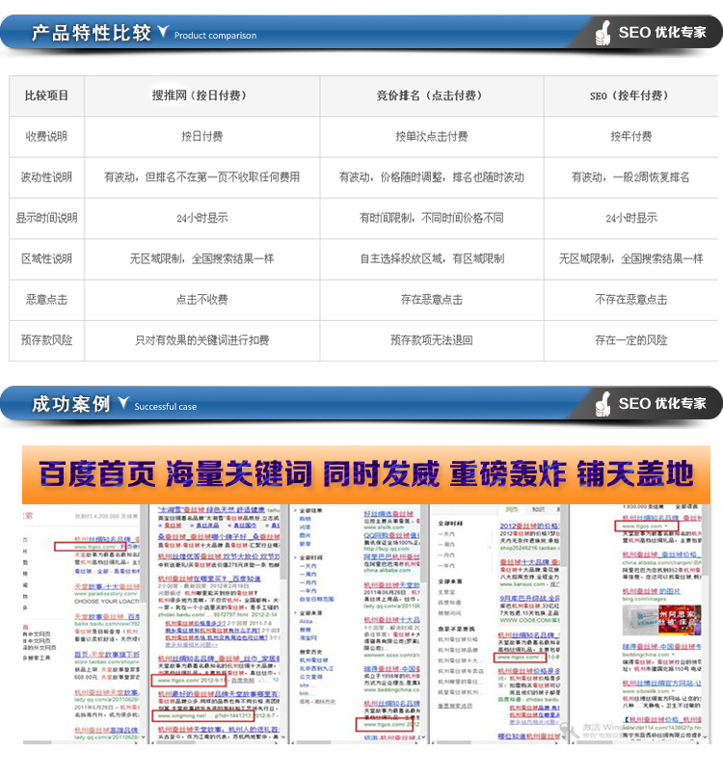Viewport: 723px width, 780px height.
Task: Click cell '自主选择投放区域,有区域限制'
Action: 432,258
